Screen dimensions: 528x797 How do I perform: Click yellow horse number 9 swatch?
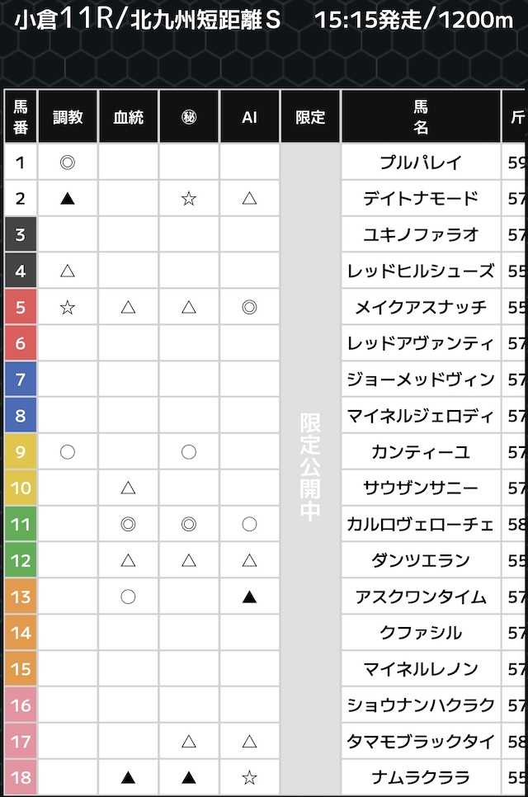[21, 452]
